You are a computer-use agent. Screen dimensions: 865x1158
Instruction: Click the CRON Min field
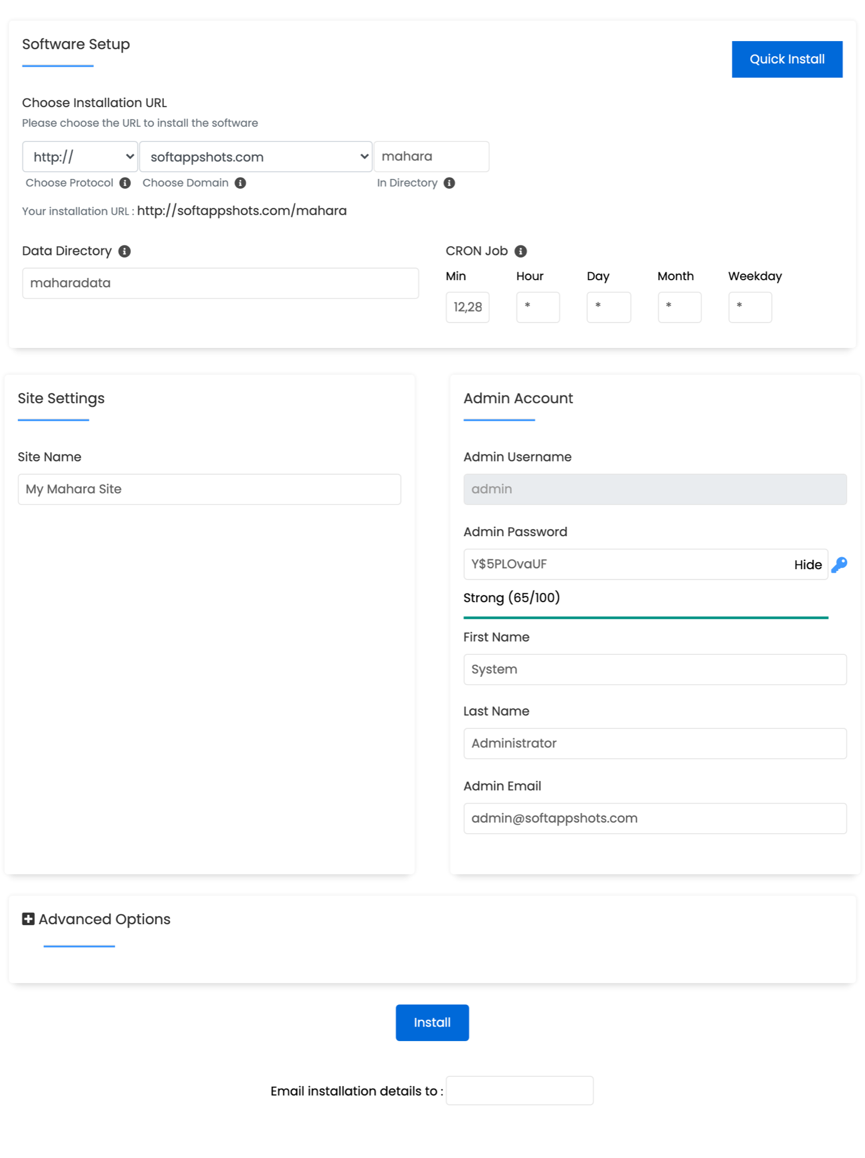[x=467, y=307]
